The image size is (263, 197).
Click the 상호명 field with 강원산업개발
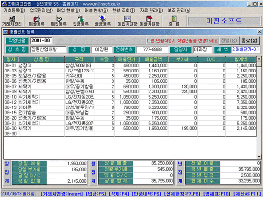click(x=48, y=50)
